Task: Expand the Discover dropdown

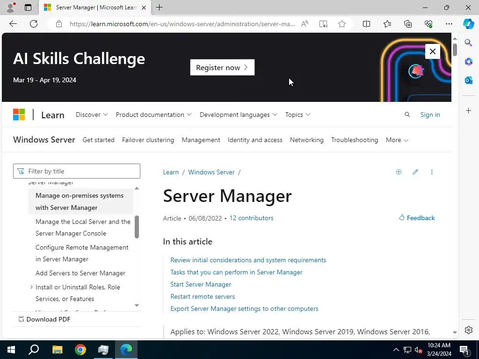Action: coord(92,115)
